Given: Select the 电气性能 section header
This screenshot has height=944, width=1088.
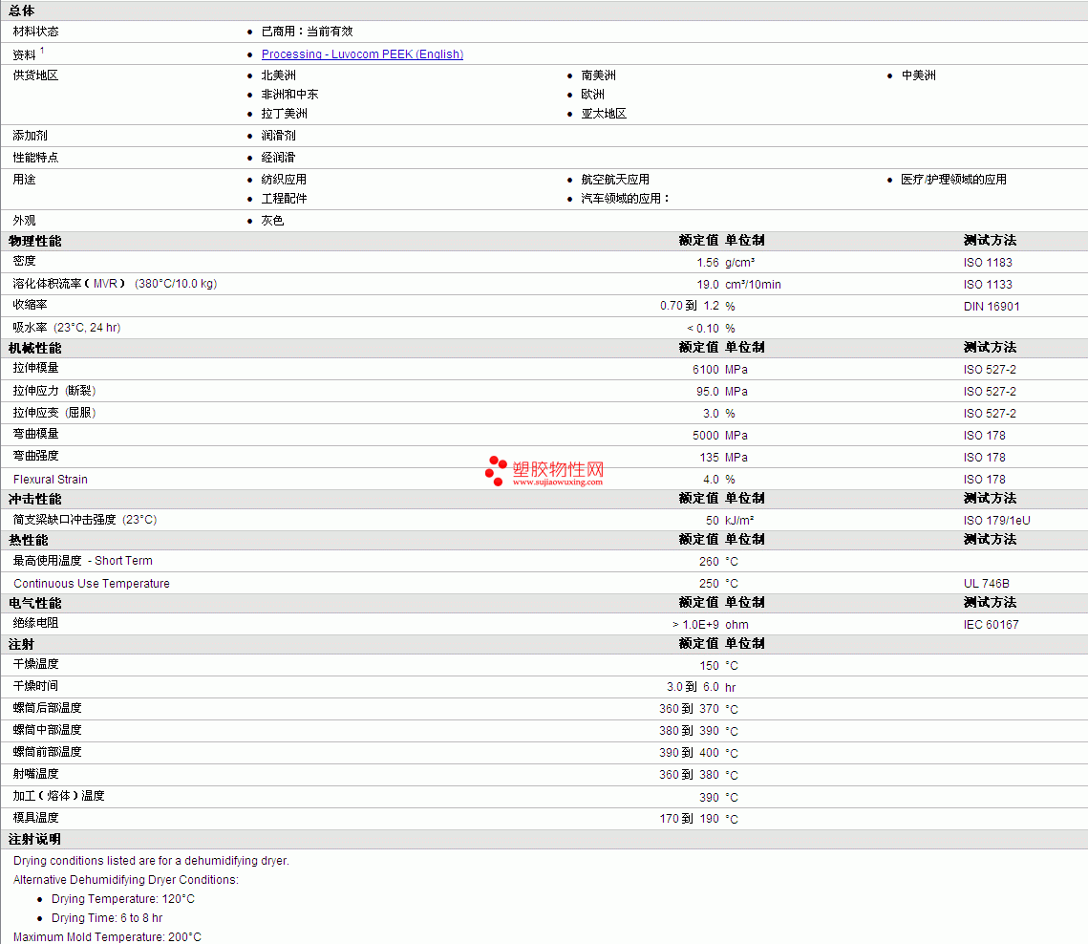Looking at the screenshot, I should pos(34,603).
